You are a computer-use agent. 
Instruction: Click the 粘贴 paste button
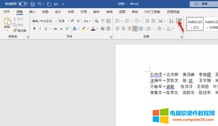coord(7,23)
